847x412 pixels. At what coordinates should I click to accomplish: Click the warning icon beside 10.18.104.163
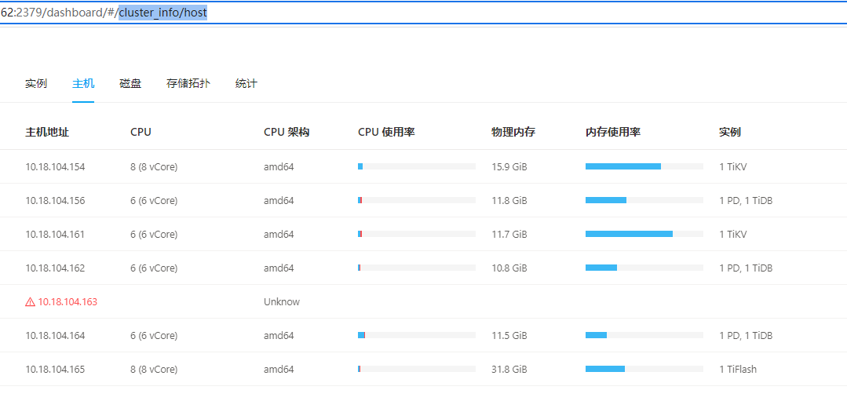coord(31,302)
